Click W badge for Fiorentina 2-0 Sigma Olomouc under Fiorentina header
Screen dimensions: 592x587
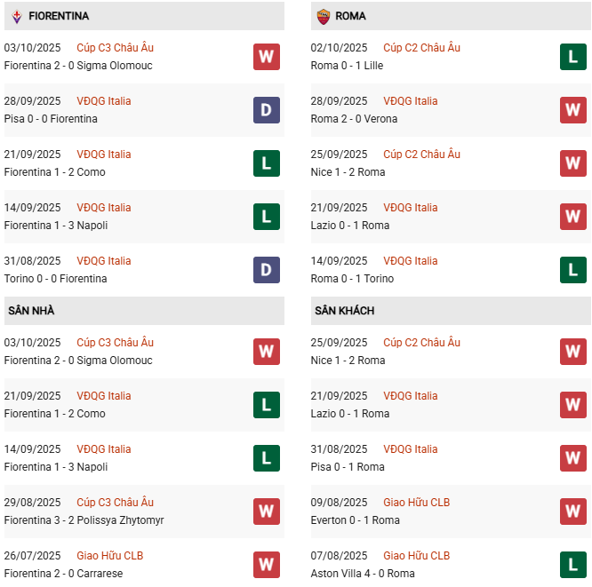point(266,57)
